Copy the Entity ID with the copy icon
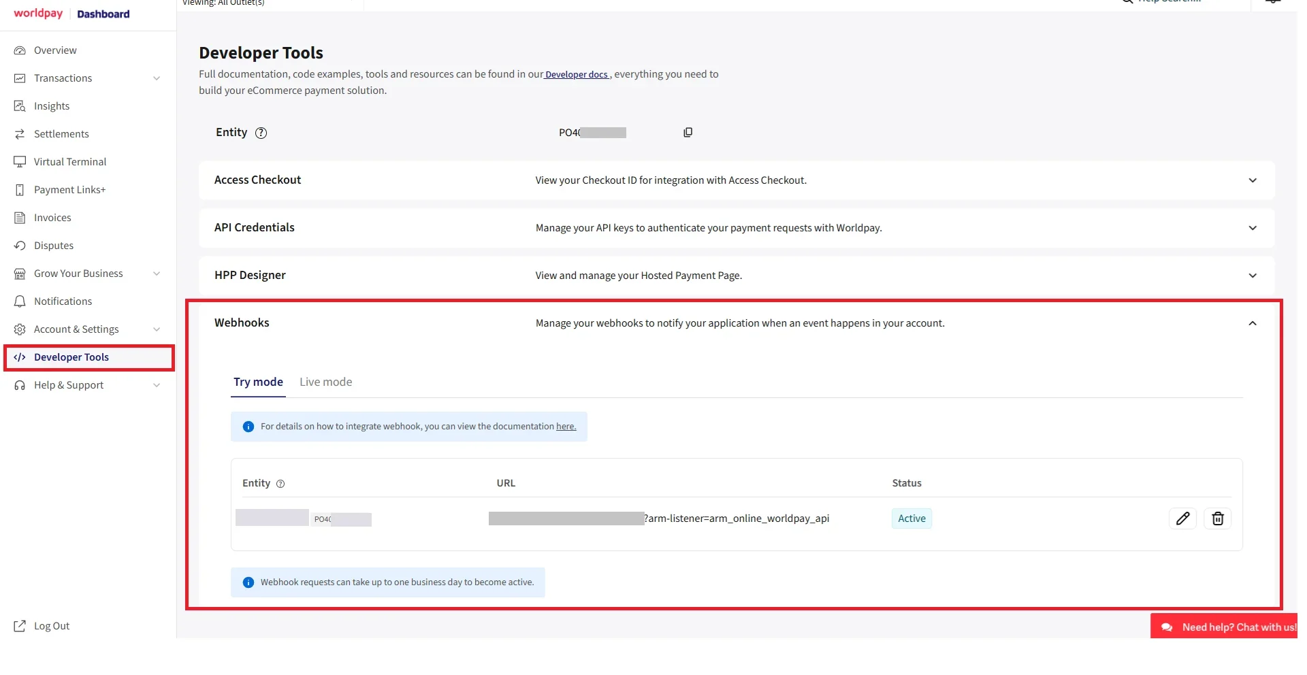The height and width of the screenshot is (675, 1307). tap(688, 133)
